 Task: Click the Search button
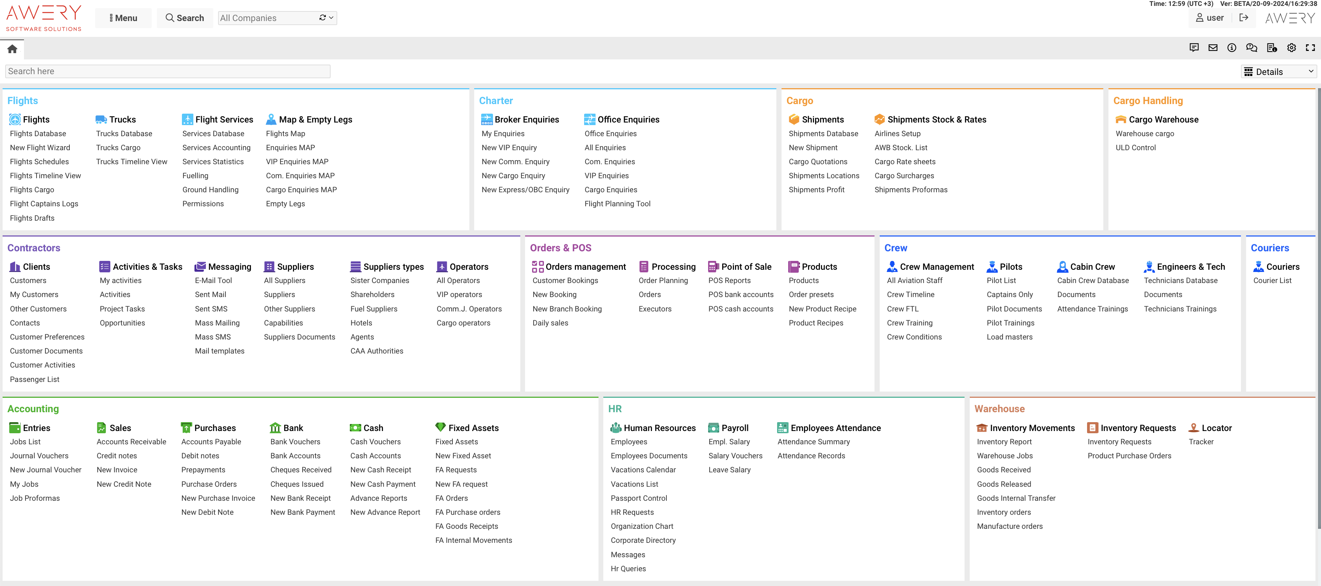[x=184, y=18]
